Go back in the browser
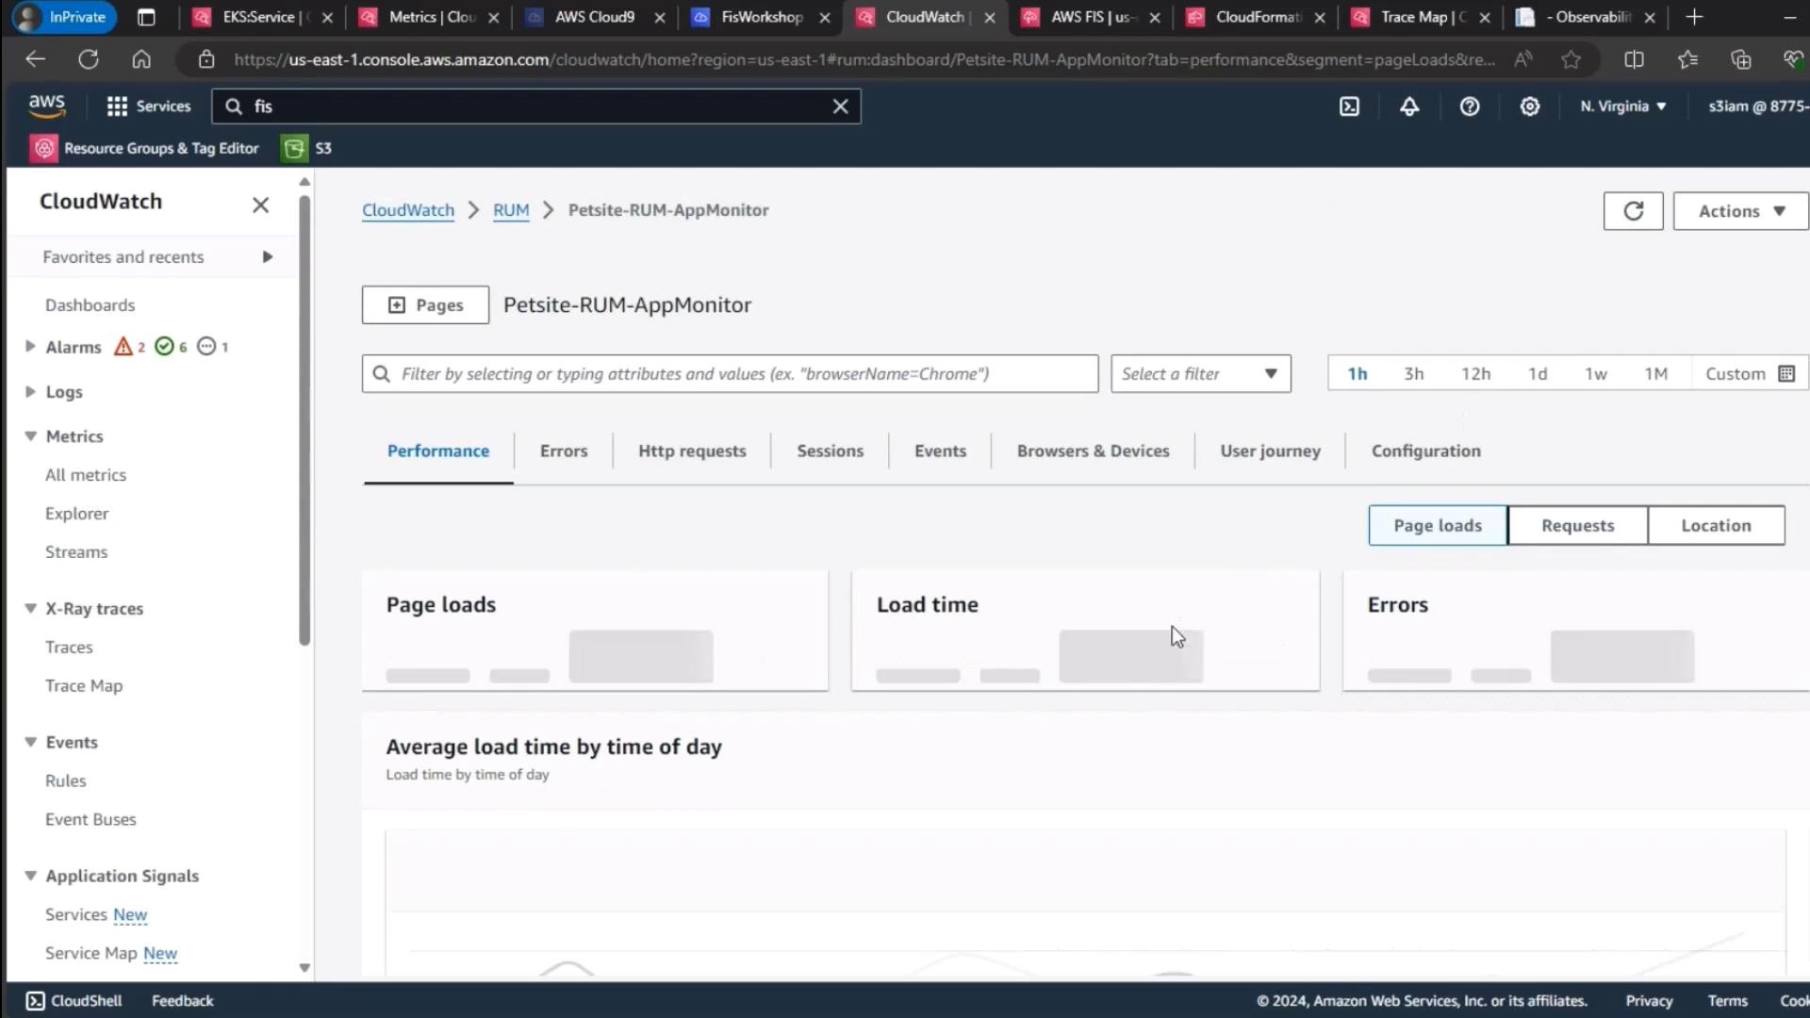Image resolution: width=1810 pixels, height=1018 pixels. (35, 59)
